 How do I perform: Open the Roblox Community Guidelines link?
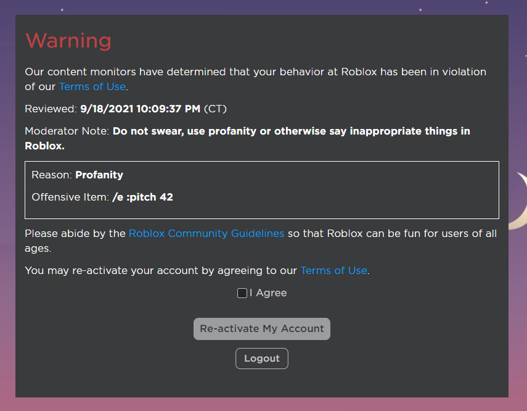point(206,233)
